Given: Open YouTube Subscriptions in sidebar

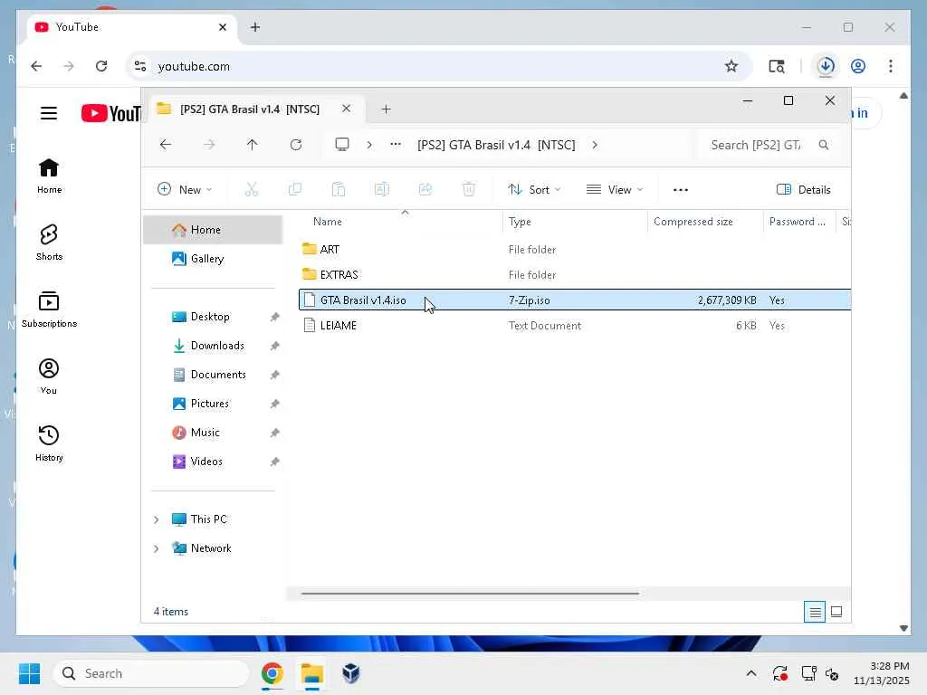Looking at the screenshot, I should (x=49, y=309).
